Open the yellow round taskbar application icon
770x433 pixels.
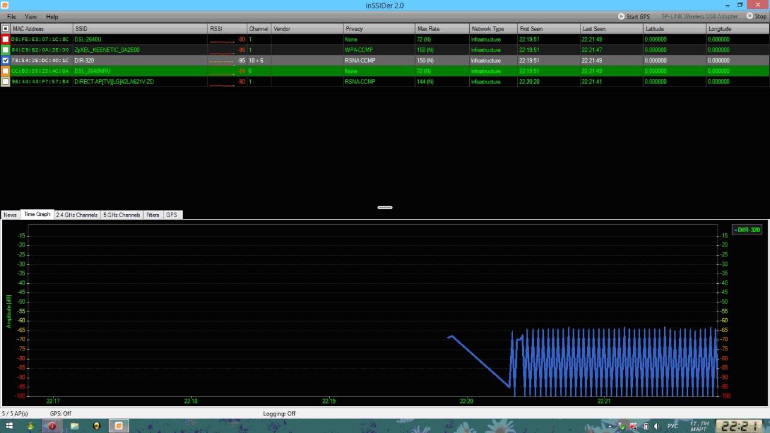tap(97, 426)
